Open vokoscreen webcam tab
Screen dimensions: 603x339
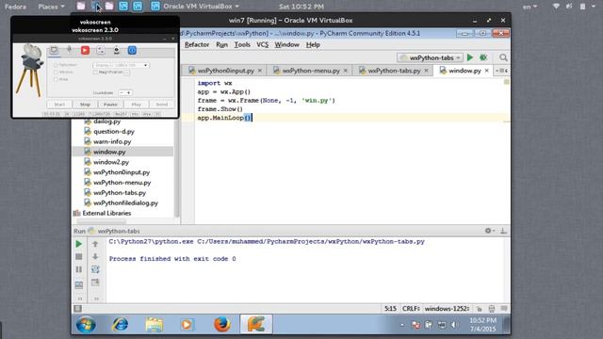pos(117,50)
